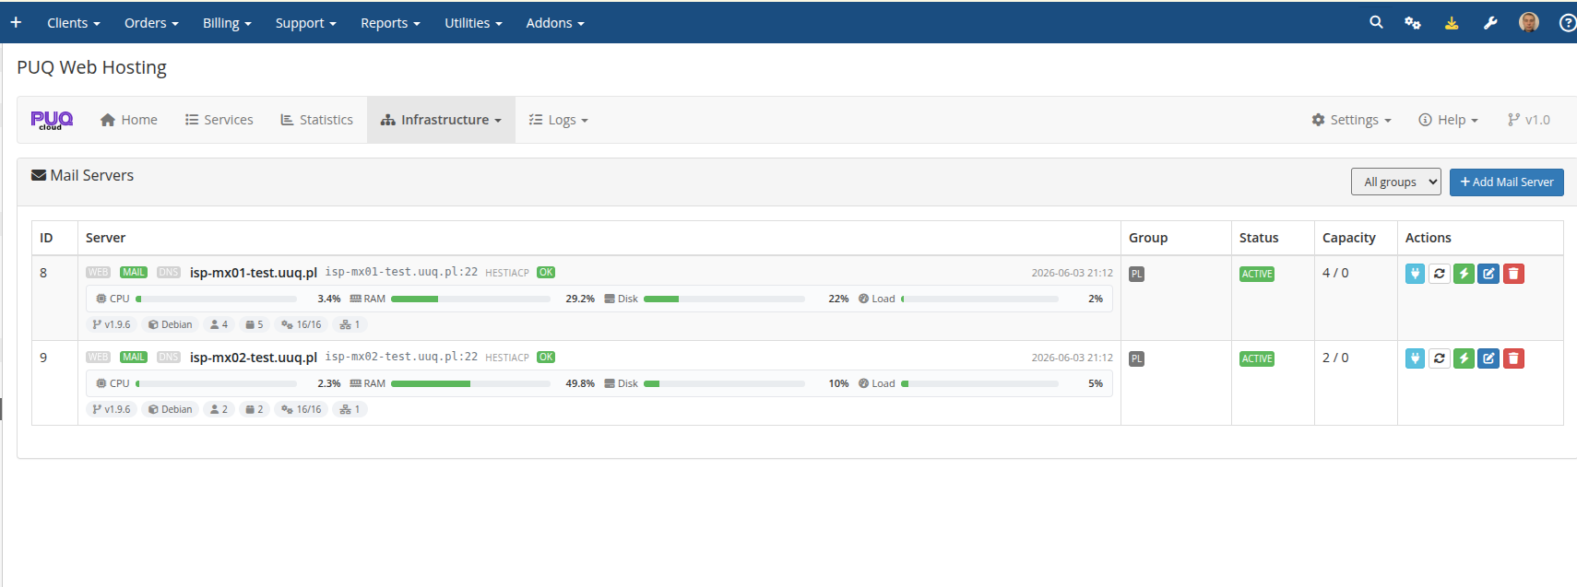Screen dimensions: 1577x587
Task: Open the Orders menu
Action: click(151, 23)
